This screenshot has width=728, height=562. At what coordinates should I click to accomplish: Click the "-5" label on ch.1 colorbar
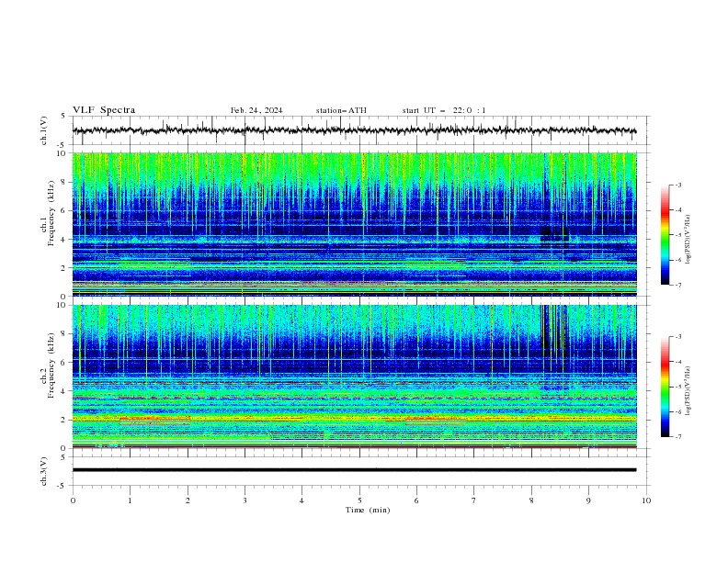pyautogui.click(x=677, y=235)
